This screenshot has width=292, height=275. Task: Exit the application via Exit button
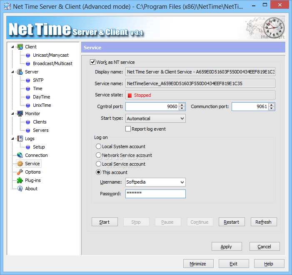click(x=234, y=263)
